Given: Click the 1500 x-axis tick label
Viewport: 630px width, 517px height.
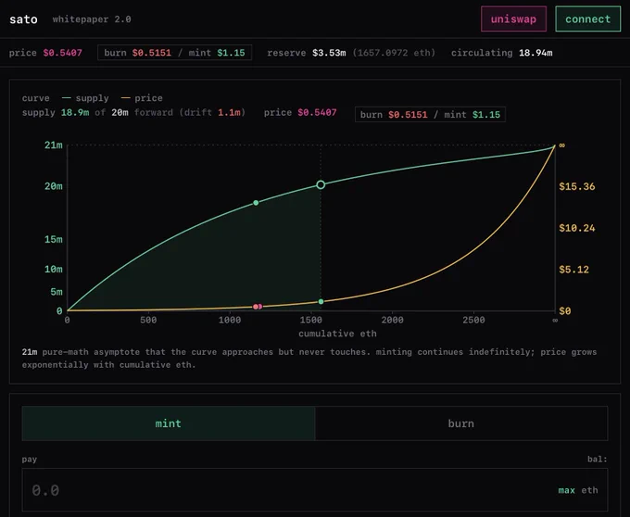Looking at the screenshot, I should coord(311,321).
